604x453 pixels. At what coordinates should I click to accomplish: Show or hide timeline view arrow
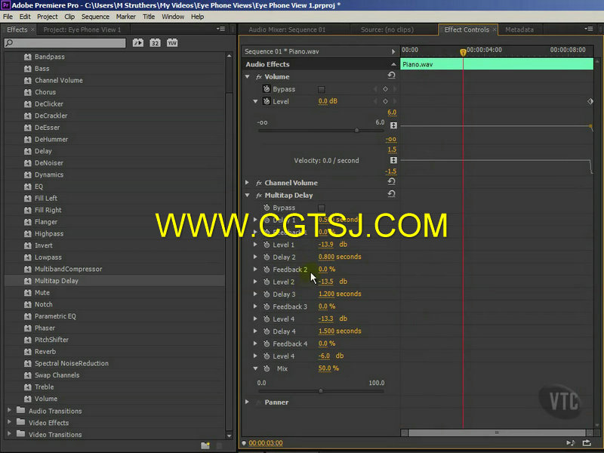point(393,51)
